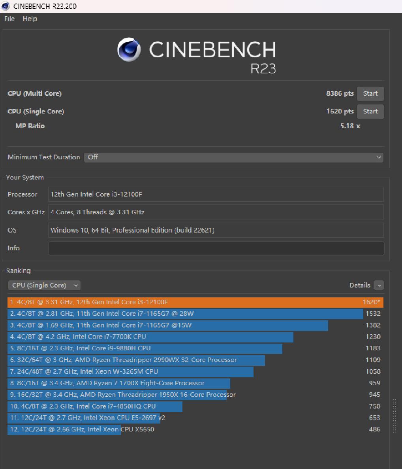This screenshot has width=402, height=469.
Task: Open the File menu
Action: pos(9,19)
